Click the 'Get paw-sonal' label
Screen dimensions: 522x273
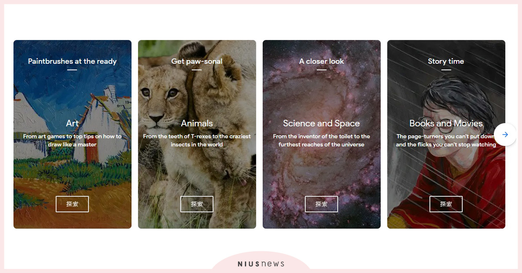pyautogui.click(x=197, y=61)
